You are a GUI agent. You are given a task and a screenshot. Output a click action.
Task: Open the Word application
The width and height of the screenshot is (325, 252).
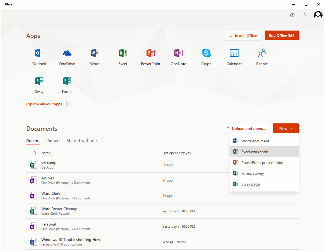(x=95, y=56)
